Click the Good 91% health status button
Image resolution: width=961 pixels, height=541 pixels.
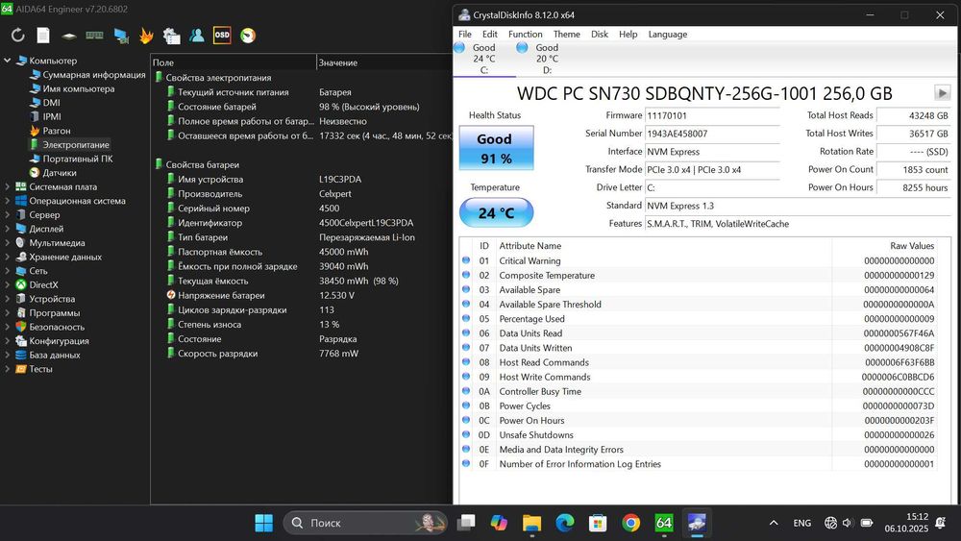[x=494, y=148]
